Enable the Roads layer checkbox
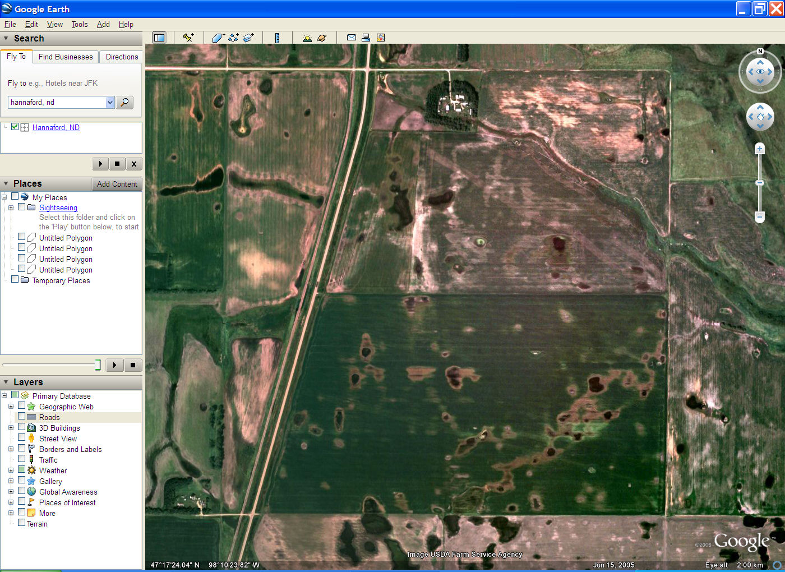The width and height of the screenshot is (785, 572). tap(22, 417)
